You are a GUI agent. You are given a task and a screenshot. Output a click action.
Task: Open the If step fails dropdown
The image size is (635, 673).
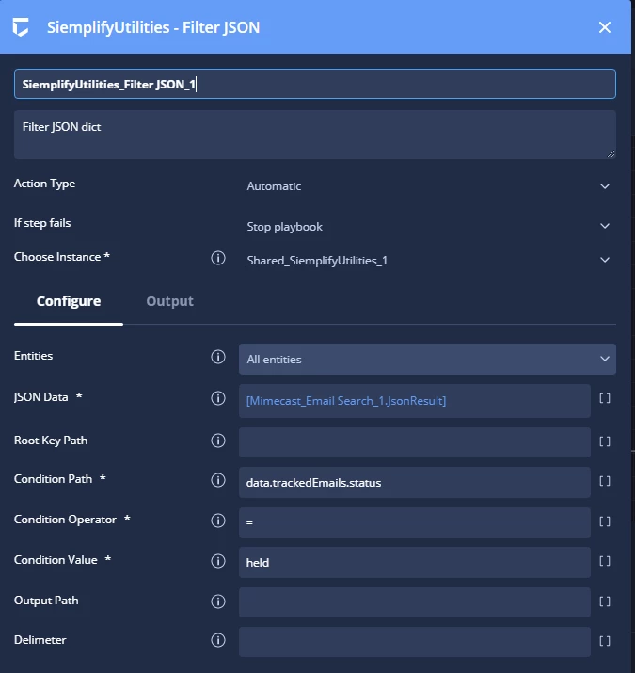pos(427,226)
